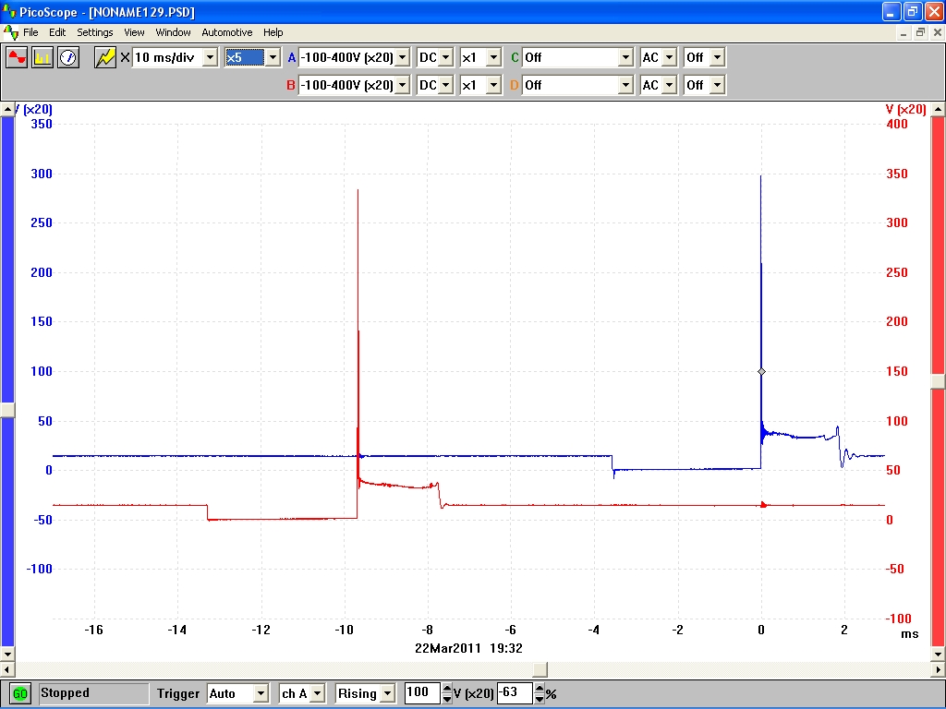
Task: Click the trigger level diamond marker
Action: (761, 371)
